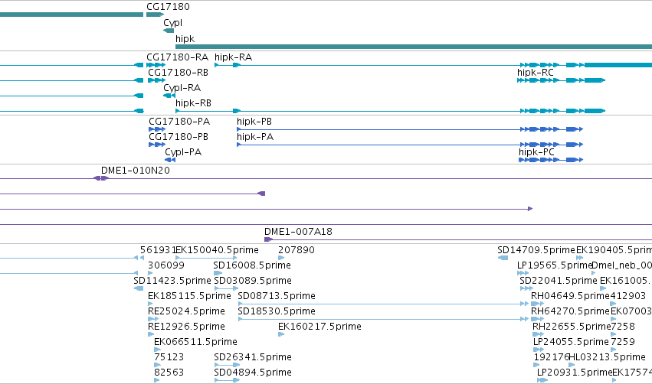Click the SD26341.5prime EST feature
Screen dimensions: 652x384
pos(227,365)
